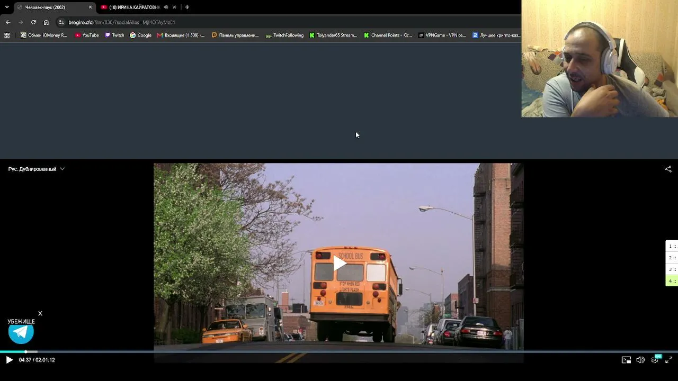Viewport: 678px width, 381px height.
Task: Open the Twitch bookmark
Action: point(114,35)
